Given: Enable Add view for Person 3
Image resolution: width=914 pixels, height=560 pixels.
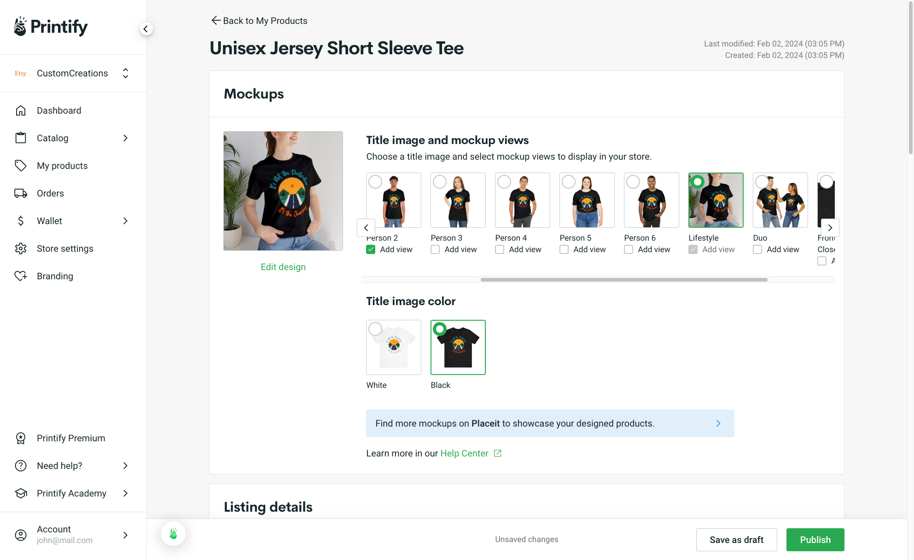Looking at the screenshot, I should click(x=435, y=249).
